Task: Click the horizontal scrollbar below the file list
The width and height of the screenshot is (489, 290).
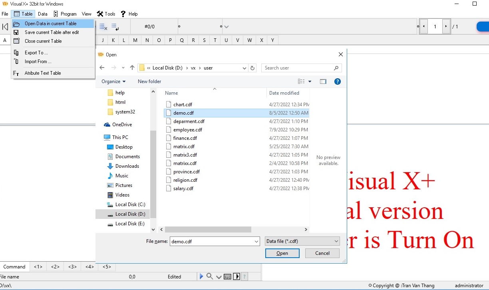Action: pyautogui.click(x=207, y=229)
